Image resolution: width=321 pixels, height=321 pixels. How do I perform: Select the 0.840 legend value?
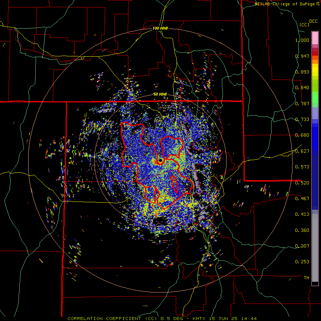[x=302, y=88]
